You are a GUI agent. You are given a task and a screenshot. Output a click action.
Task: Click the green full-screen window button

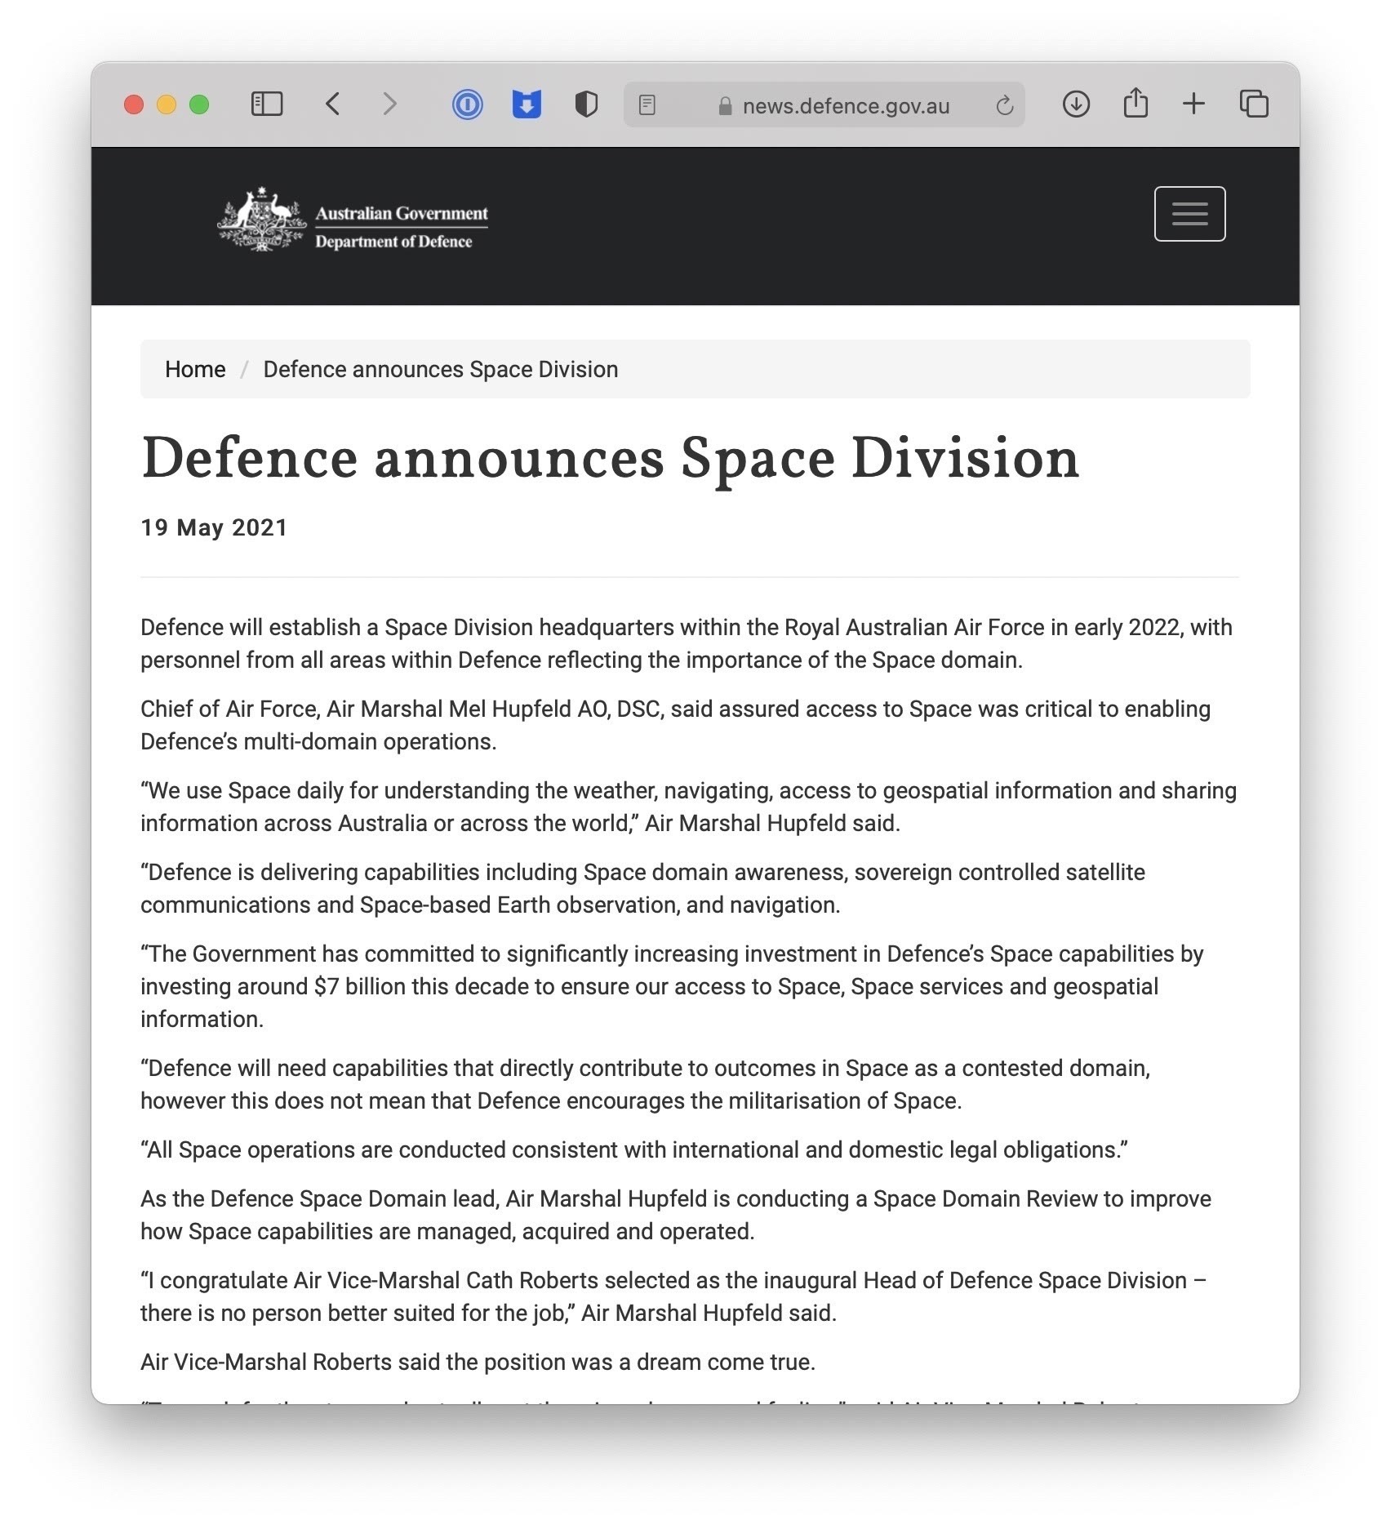[199, 104]
